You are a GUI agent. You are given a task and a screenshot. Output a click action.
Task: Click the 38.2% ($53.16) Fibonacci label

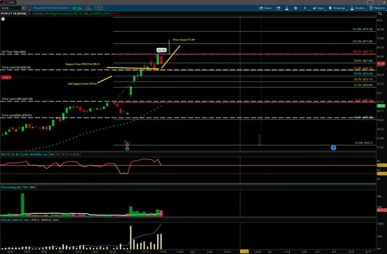[363, 80]
